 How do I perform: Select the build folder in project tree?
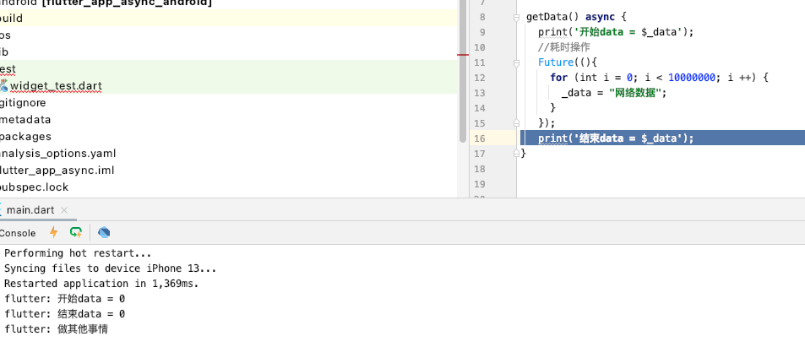(x=228, y=19)
